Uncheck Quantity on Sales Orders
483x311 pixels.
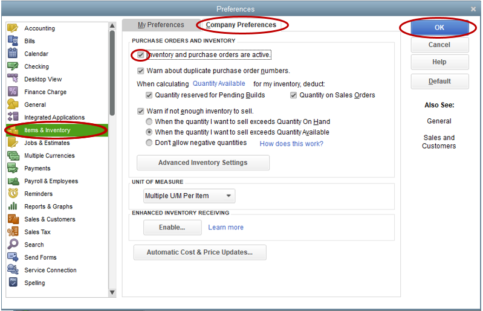(x=293, y=95)
